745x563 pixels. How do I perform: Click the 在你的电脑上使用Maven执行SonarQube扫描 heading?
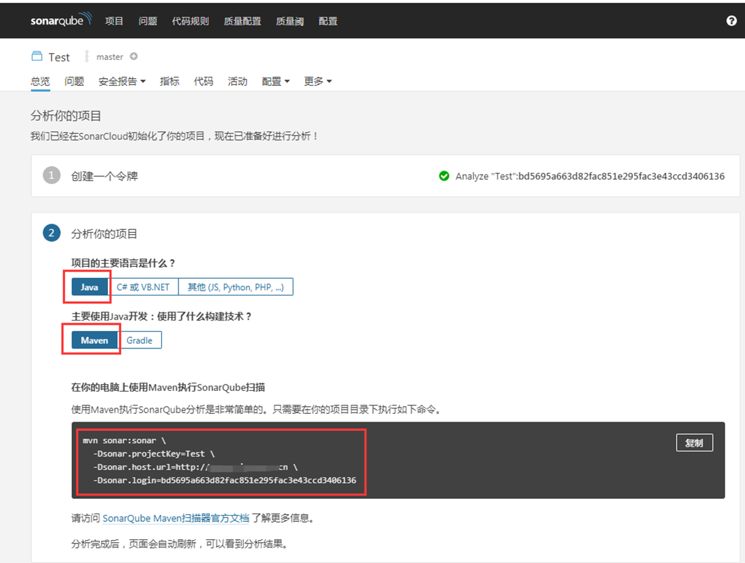[168, 387]
